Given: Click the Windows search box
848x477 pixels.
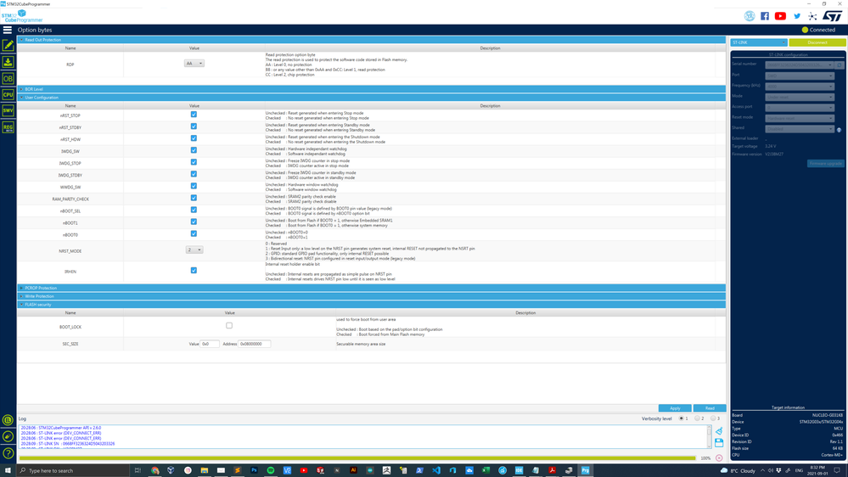Looking at the screenshot, I should tap(72, 470).
